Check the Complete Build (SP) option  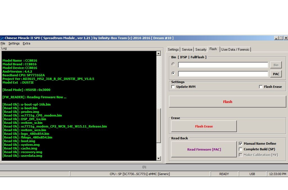pyautogui.click(x=240, y=149)
